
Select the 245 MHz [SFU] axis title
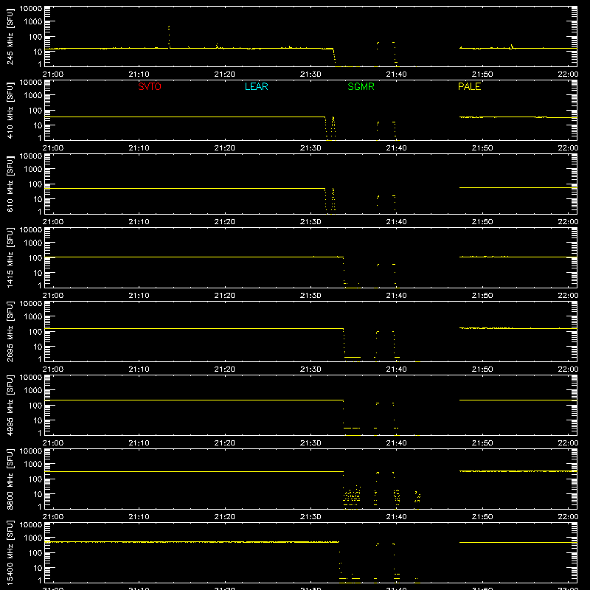point(10,36)
